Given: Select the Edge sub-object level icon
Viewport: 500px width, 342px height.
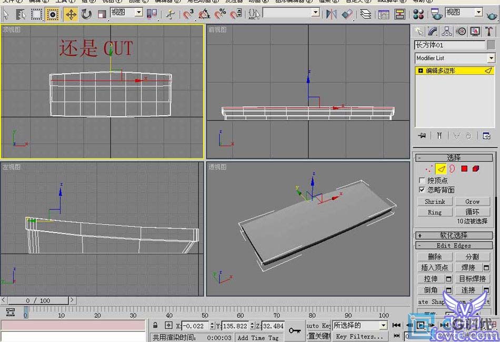Looking at the screenshot, I should 441,169.
